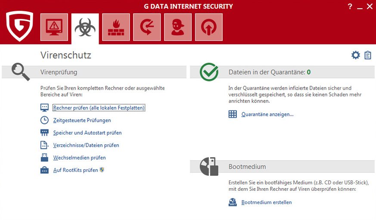Click 'Bootmedium erstellen' link
The width and height of the screenshot is (376, 220).
[266, 202]
